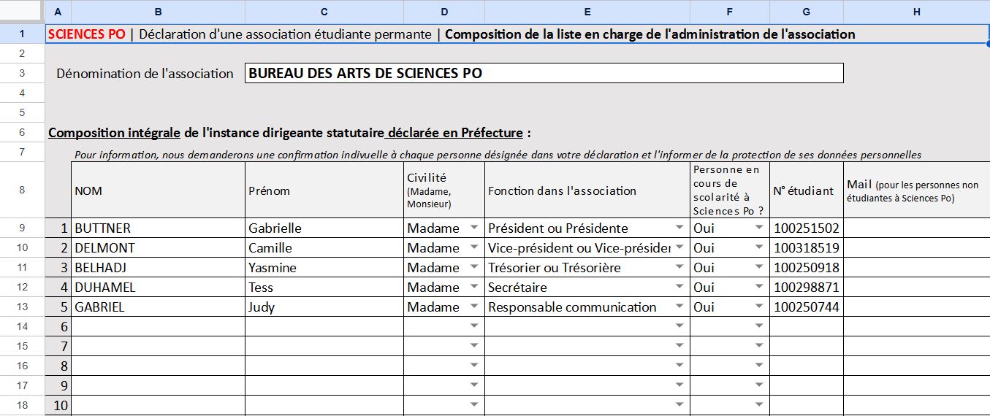The height and width of the screenshot is (416, 990).
Task: Click the select-all corner box
Action: 22,12
